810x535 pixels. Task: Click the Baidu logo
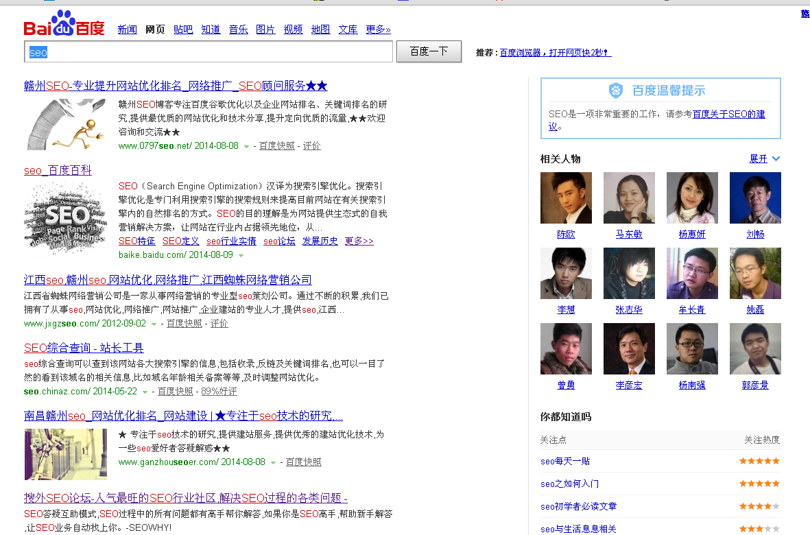point(64,23)
